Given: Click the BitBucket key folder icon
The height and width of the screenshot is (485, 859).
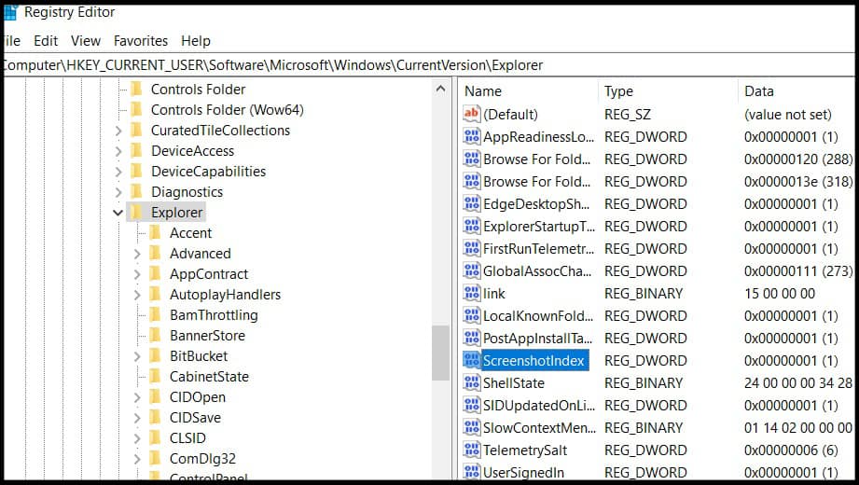Looking at the screenshot, I should [x=155, y=355].
